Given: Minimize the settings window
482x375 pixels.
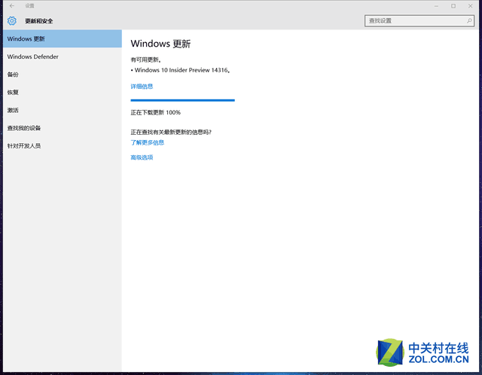Looking at the screenshot, I should point(436,6).
